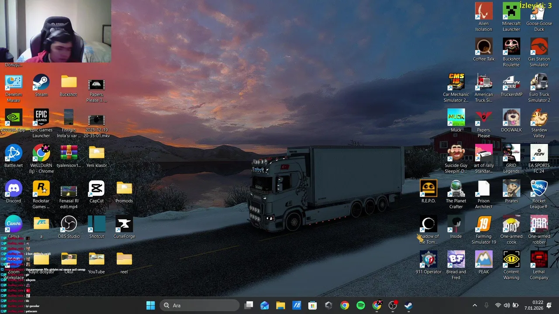The height and width of the screenshot is (314, 559).
Task: Open the Suicide Guy Sleepin' Deeply shortcut
Action: click(x=456, y=159)
